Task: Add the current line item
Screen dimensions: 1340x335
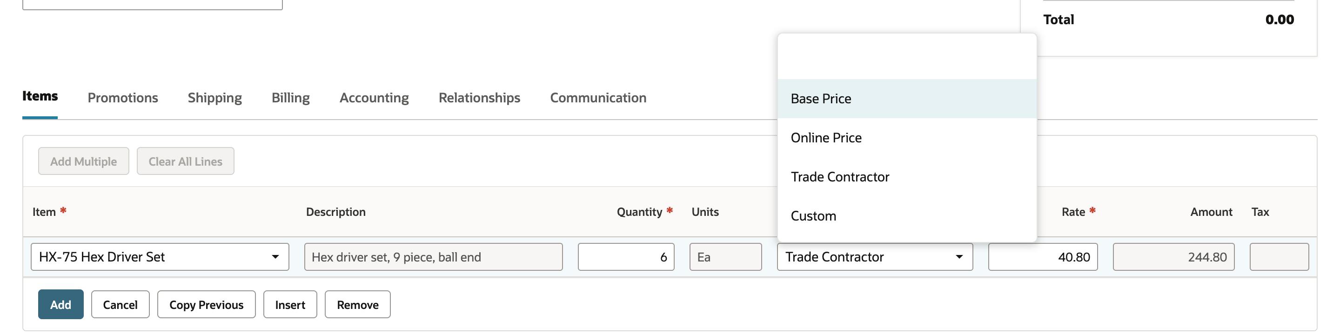Action: tap(61, 305)
